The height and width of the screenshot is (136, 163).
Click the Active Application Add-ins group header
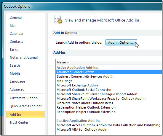click(77, 68)
